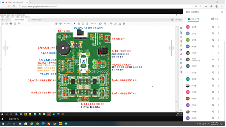Open more options for the first participant
Image resolution: width=226 pixels, height=127 pixels.
(219, 27)
